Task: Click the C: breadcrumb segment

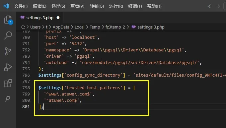Action: [x=23, y=27]
